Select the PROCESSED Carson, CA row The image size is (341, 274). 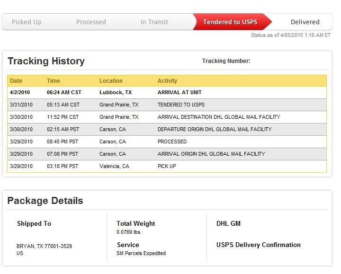coord(167,142)
